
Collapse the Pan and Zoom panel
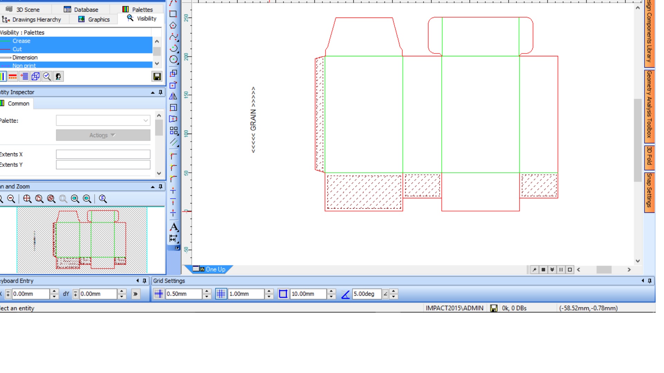point(153,186)
